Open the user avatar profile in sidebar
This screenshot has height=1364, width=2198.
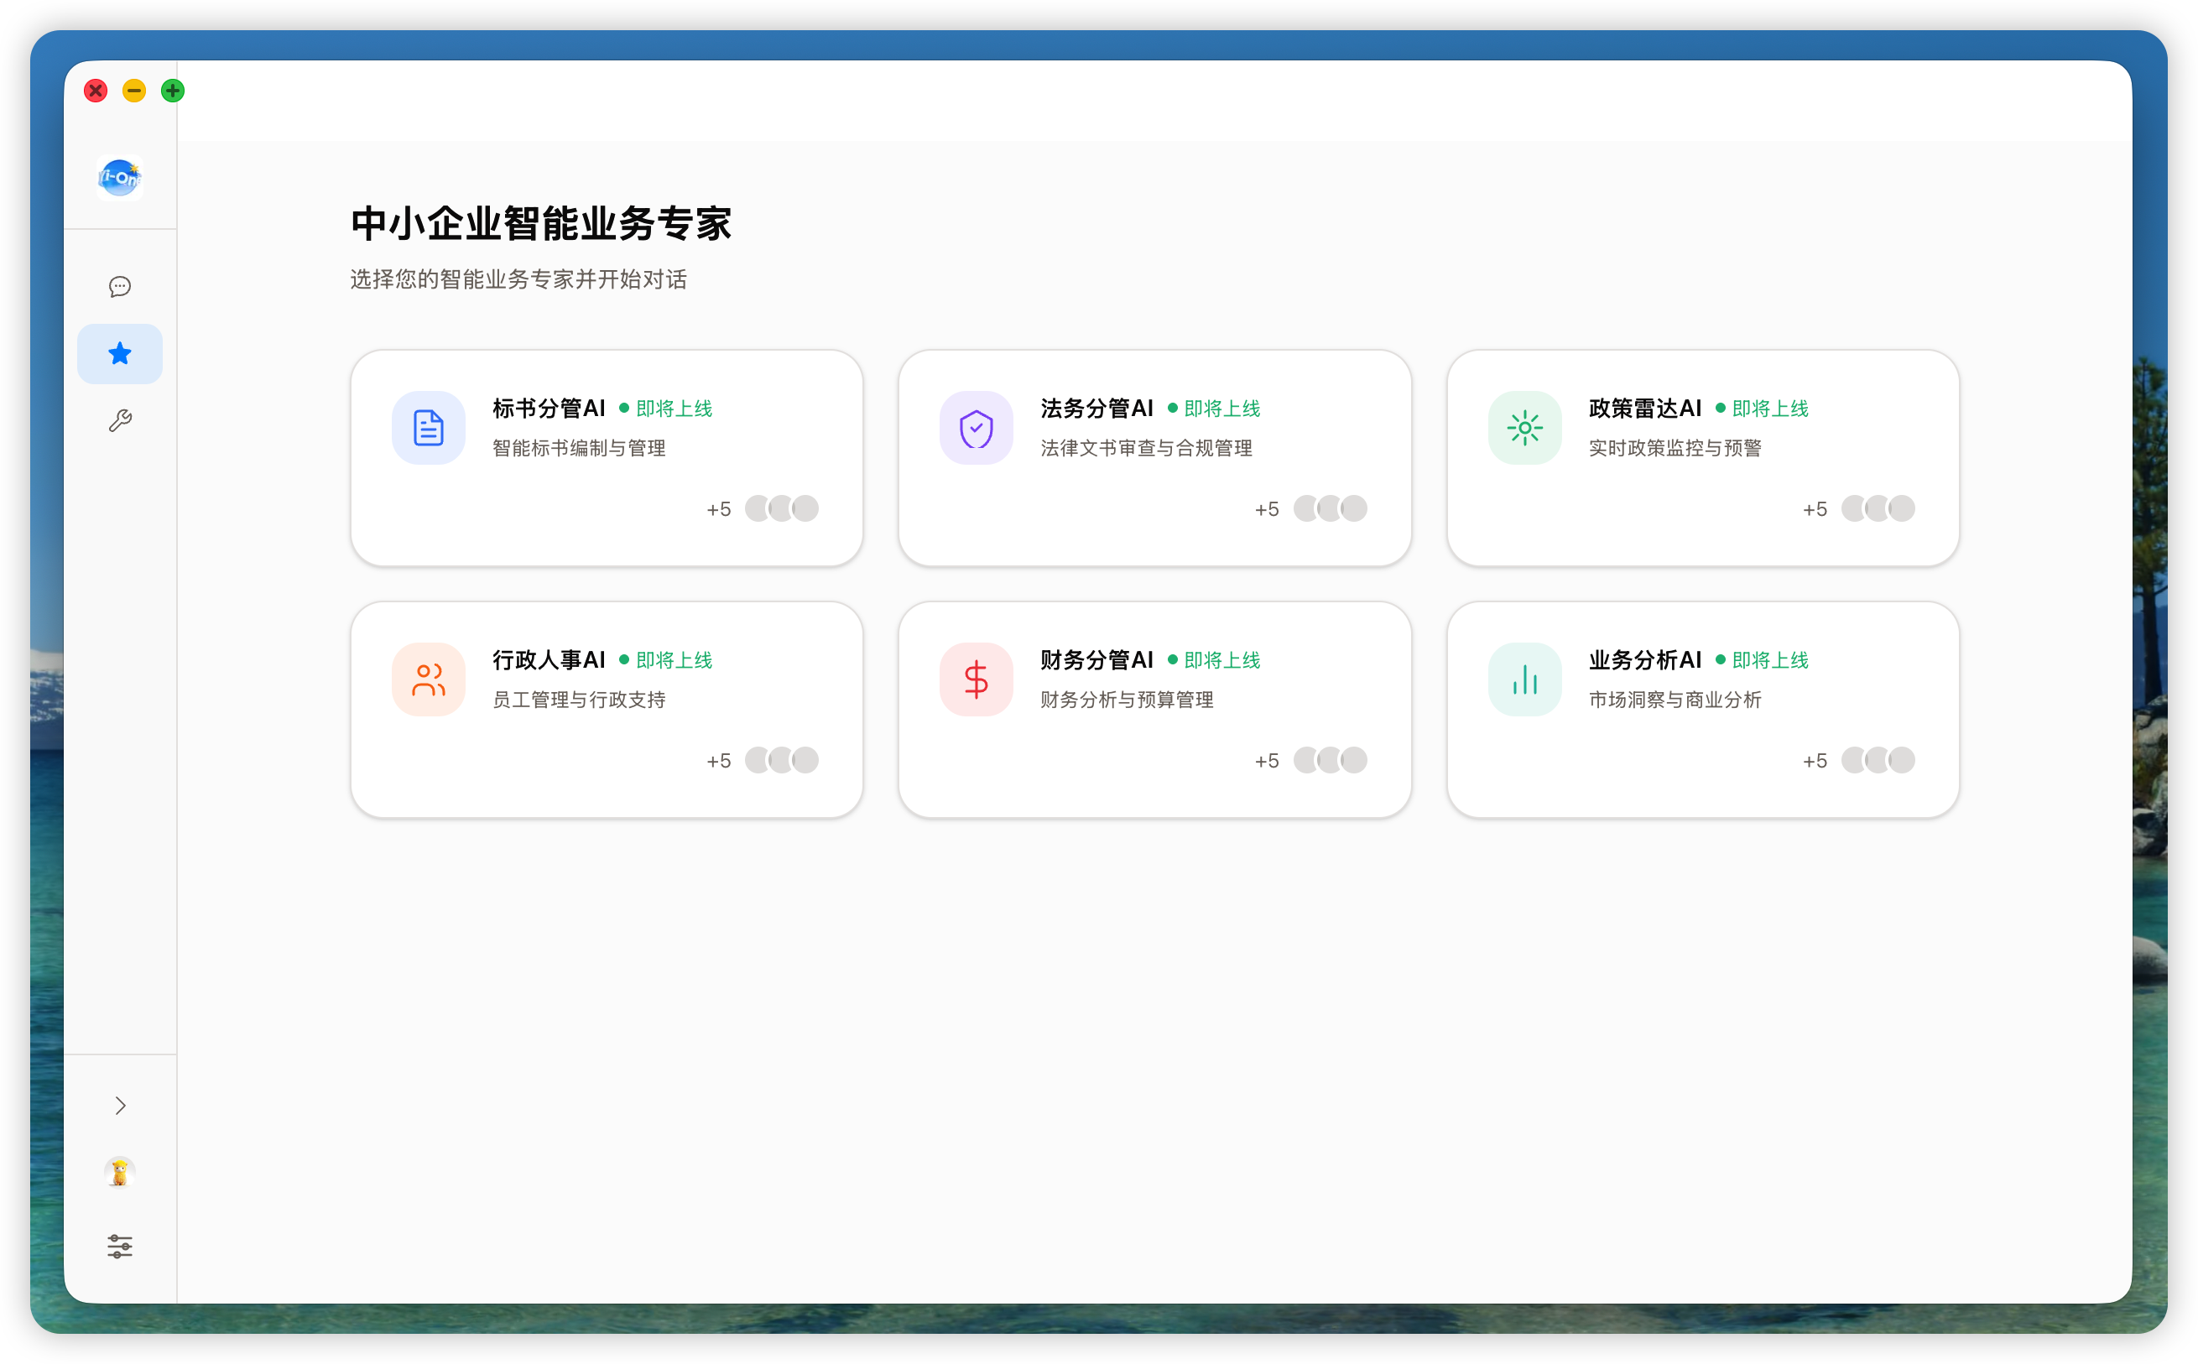click(x=120, y=1172)
